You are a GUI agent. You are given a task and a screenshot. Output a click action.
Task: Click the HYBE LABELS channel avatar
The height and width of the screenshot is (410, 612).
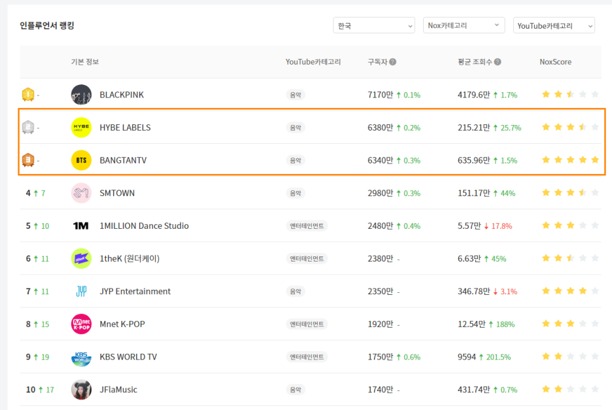[81, 128]
